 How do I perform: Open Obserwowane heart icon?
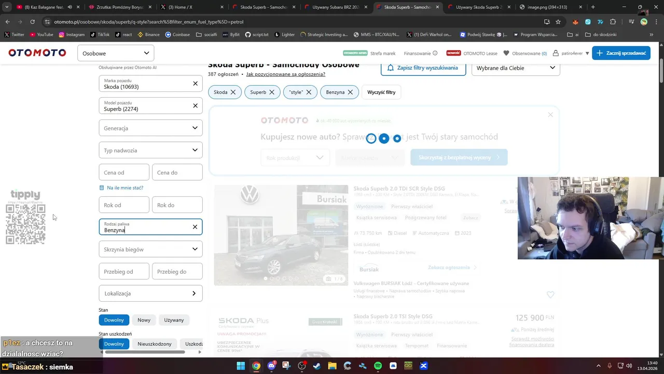[506, 53]
